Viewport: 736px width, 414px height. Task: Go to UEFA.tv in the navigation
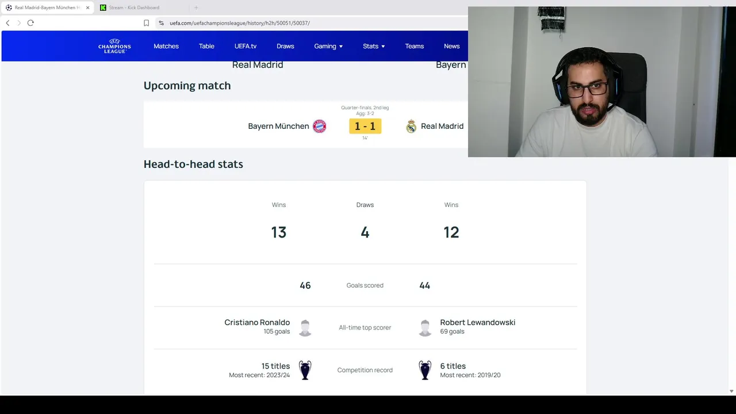[x=246, y=46]
